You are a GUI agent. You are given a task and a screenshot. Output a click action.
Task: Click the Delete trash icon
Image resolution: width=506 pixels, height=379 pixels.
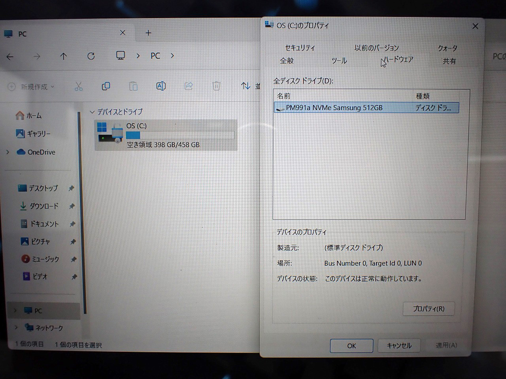216,86
